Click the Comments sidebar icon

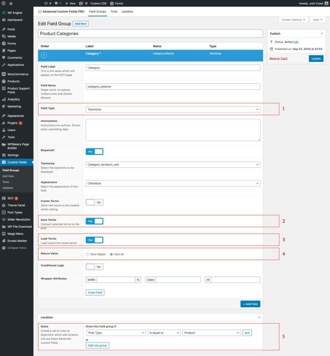(3, 58)
